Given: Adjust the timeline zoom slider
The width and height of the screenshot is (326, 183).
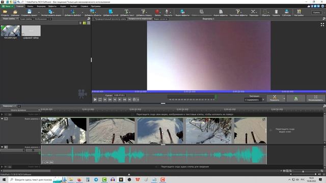Looking at the screenshot, I should 303,171.
